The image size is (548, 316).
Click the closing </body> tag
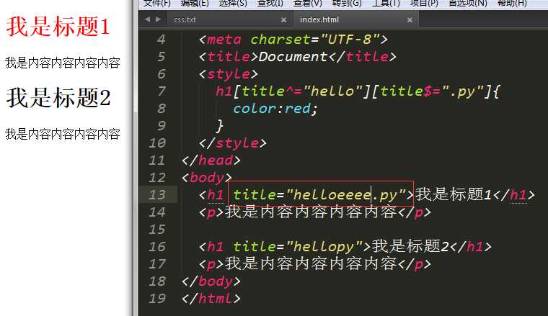click(211, 281)
